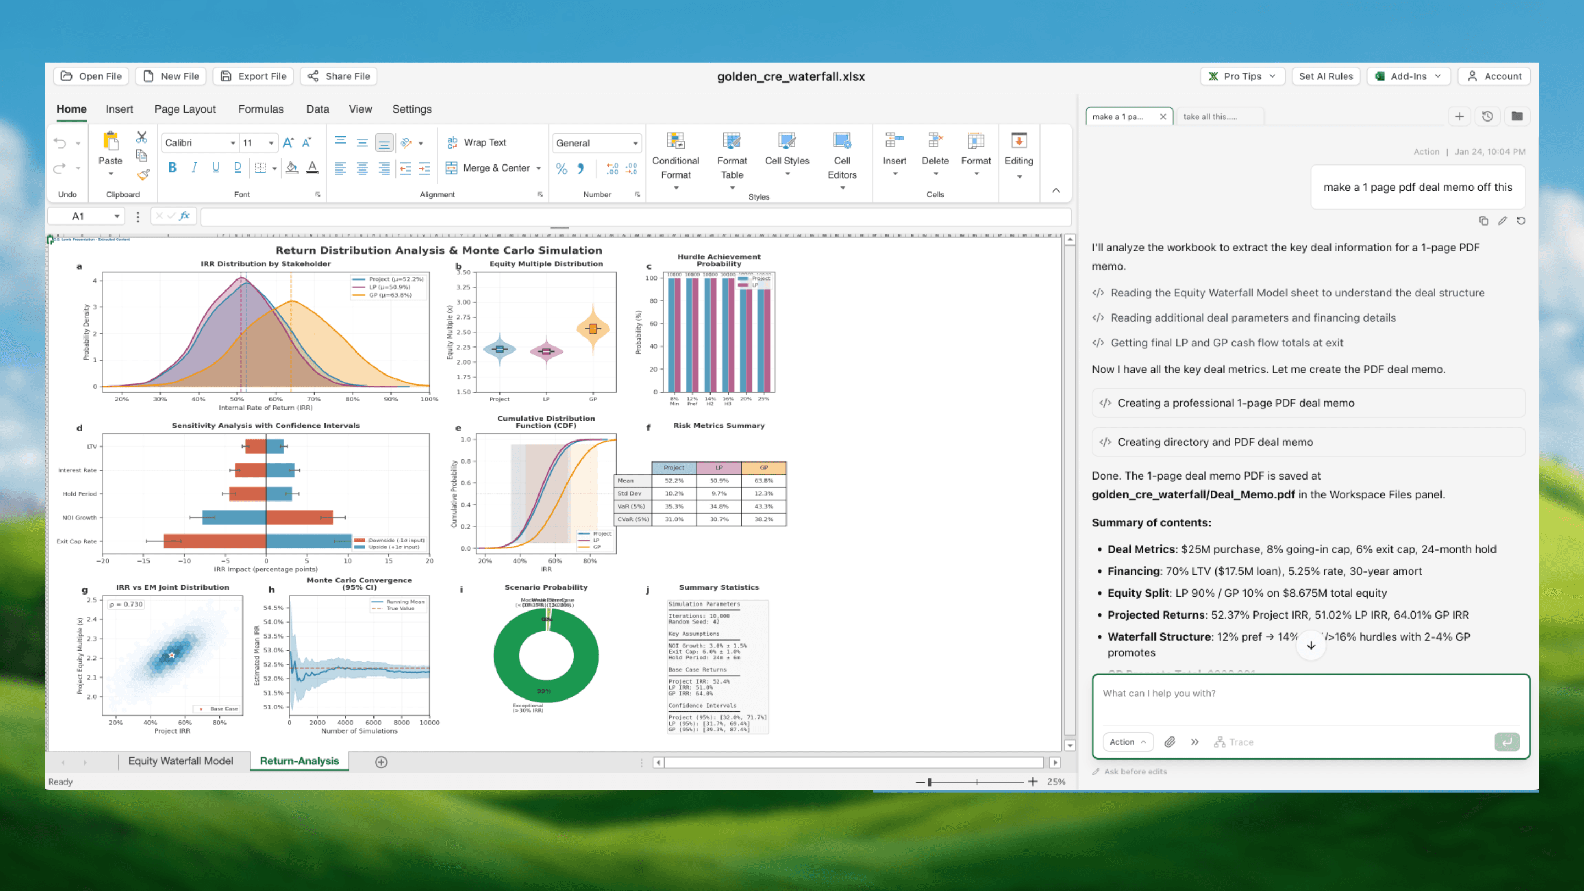Switch to Page Layout ribbon tab

click(185, 109)
